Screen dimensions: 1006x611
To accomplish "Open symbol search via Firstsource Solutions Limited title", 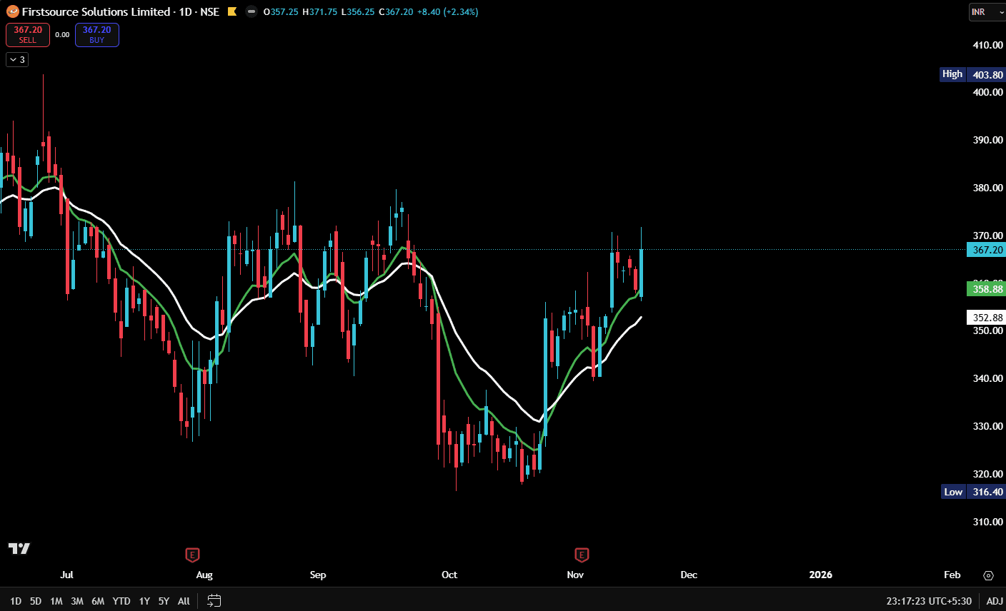I will click(x=96, y=11).
